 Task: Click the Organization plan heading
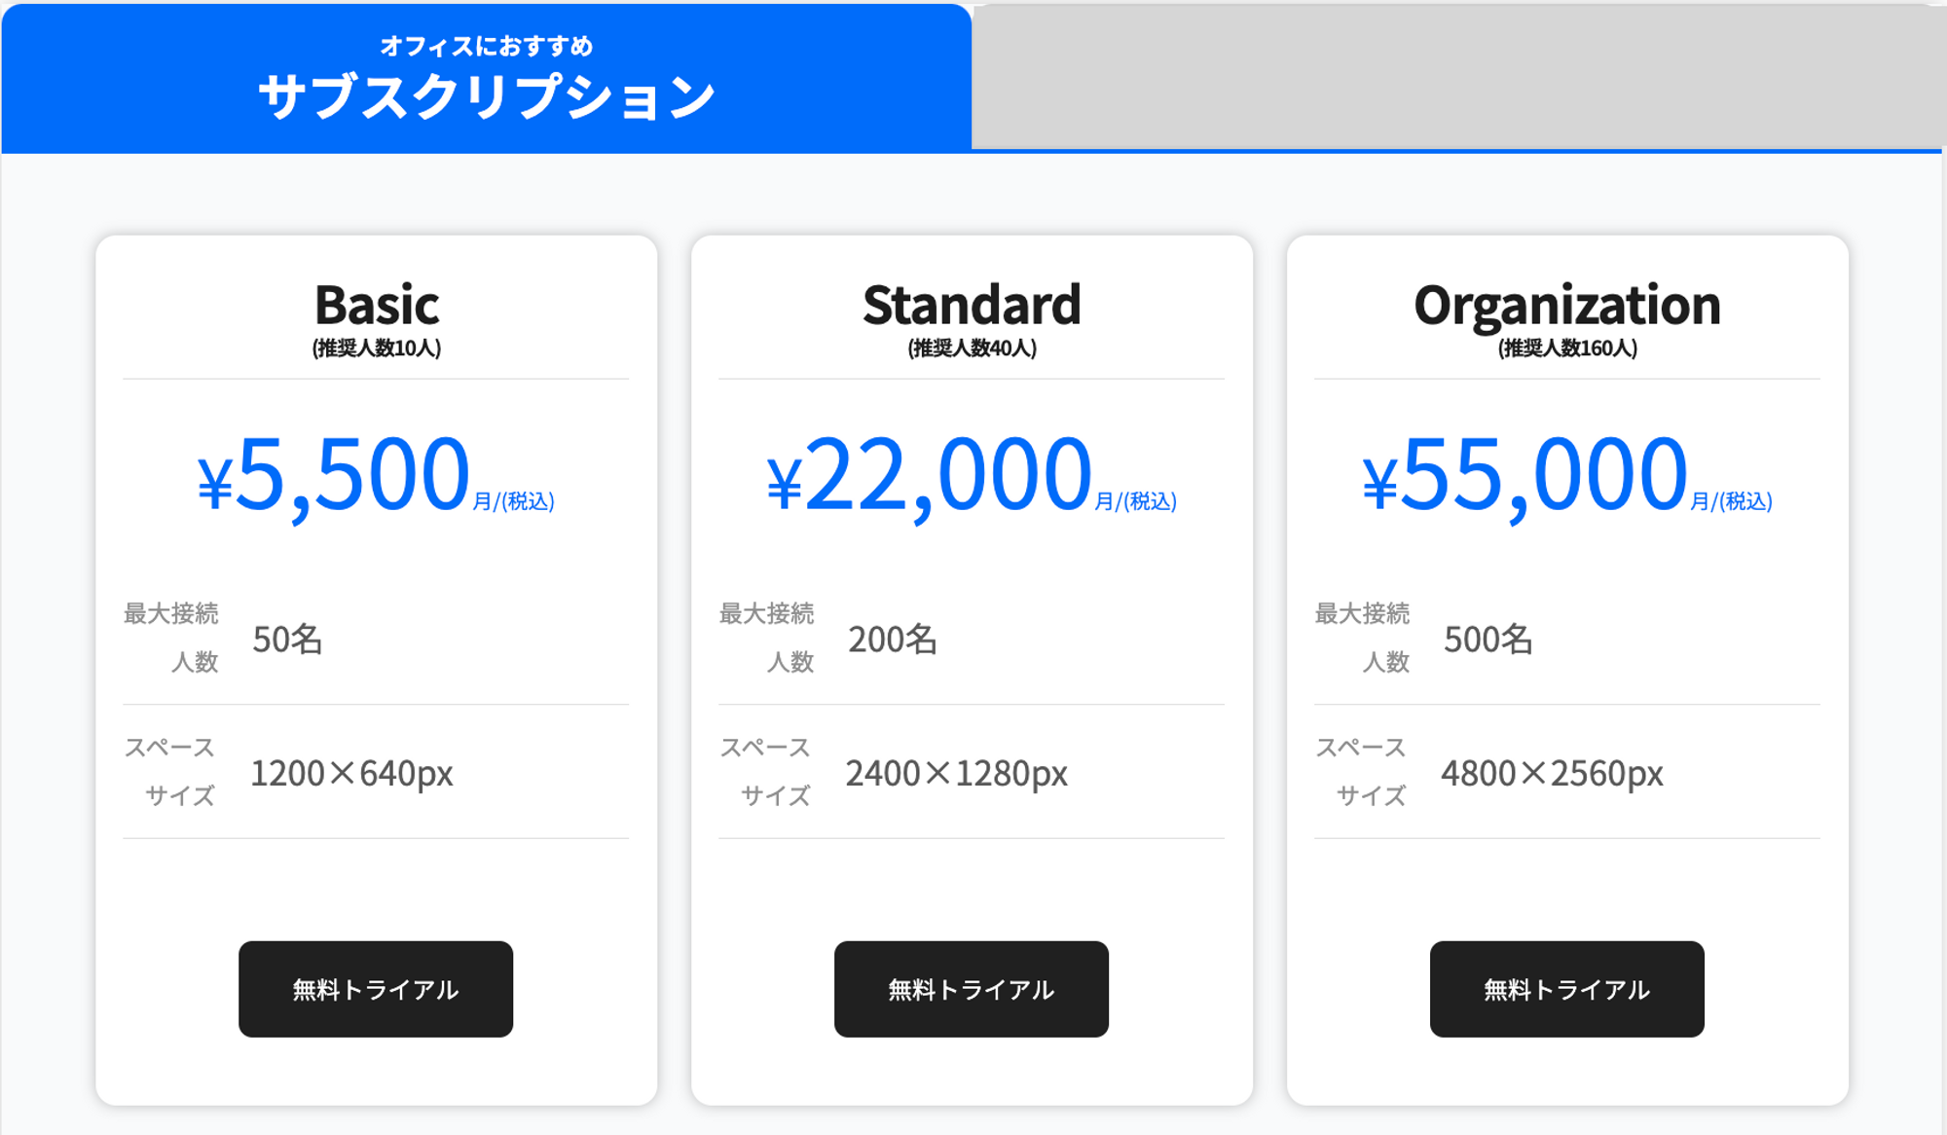pos(1567,305)
